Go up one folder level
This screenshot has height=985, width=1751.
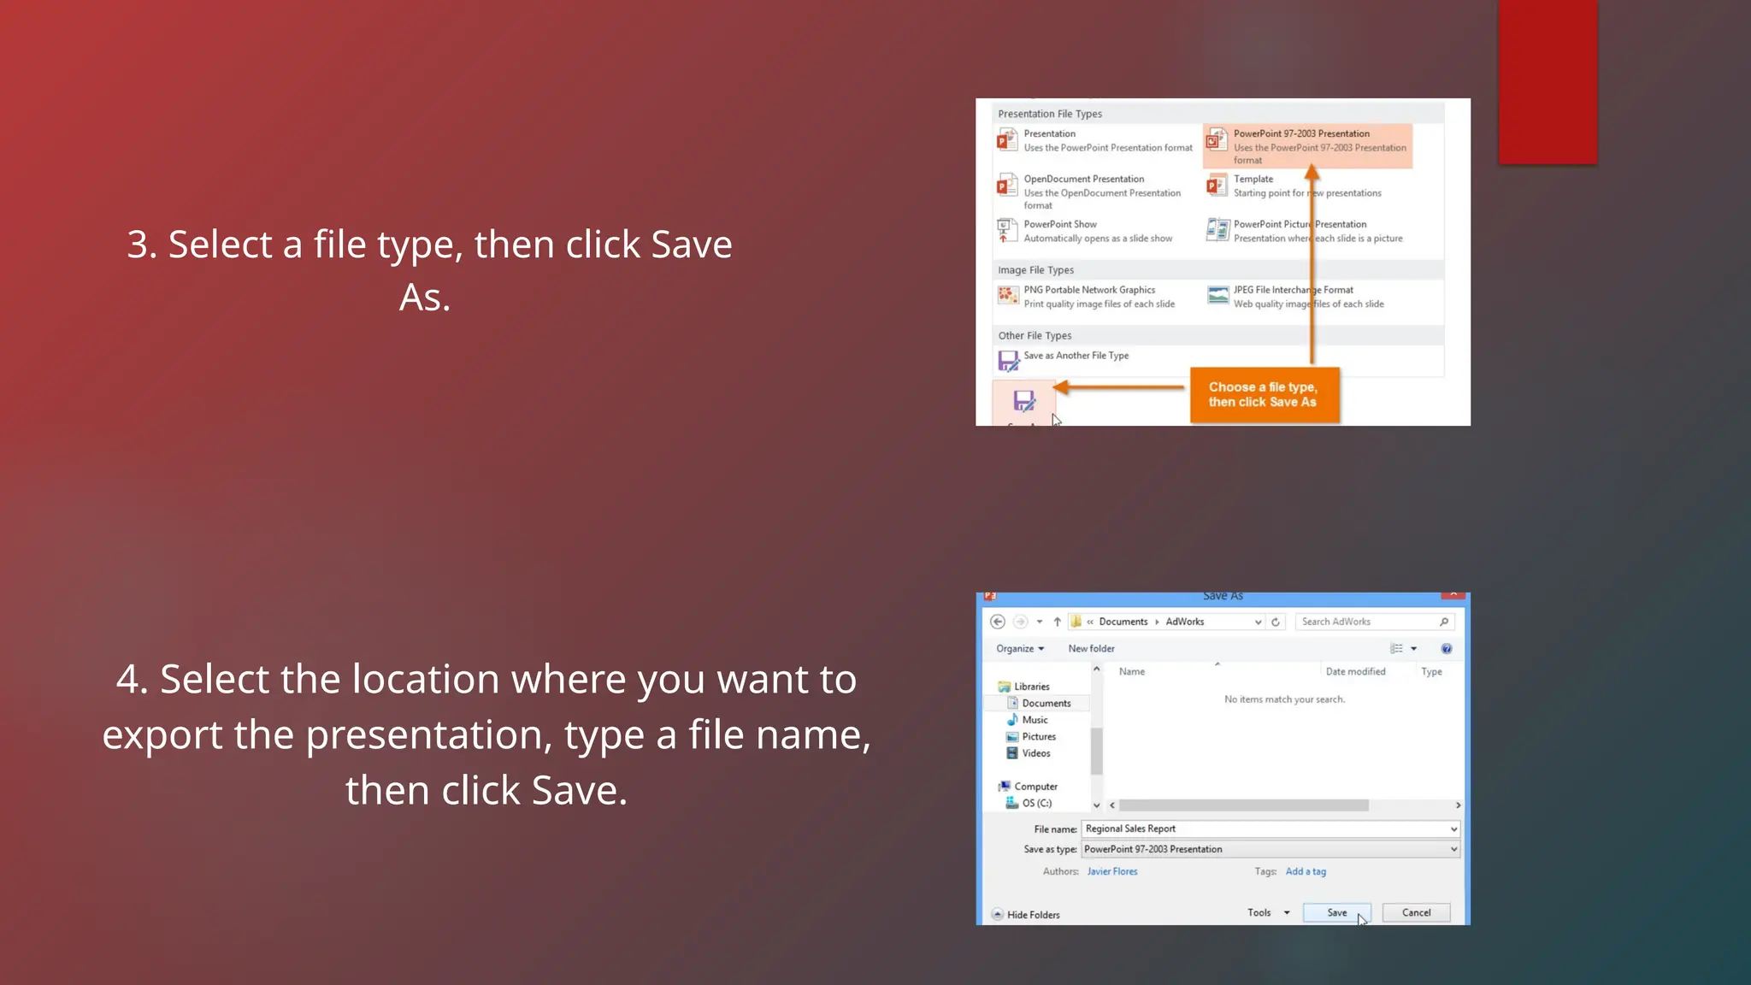pyautogui.click(x=1058, y=622)
